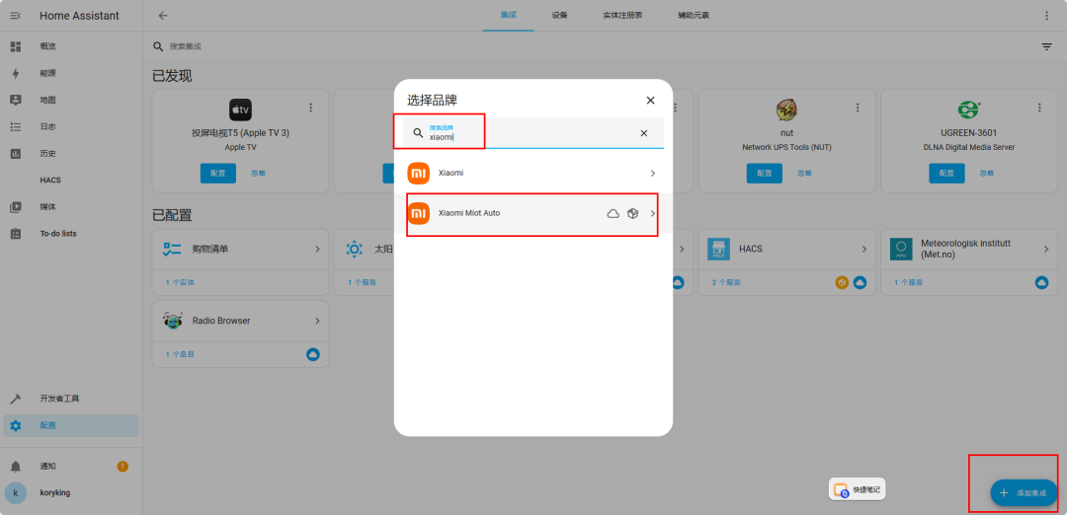Click the custom package icon on Xiaomi Miot Auto

click(633, 214)
